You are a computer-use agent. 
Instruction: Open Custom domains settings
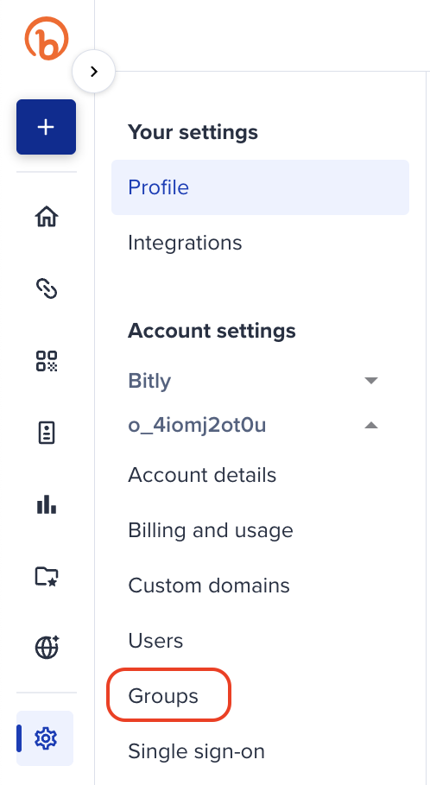click(x=209, y=586)
